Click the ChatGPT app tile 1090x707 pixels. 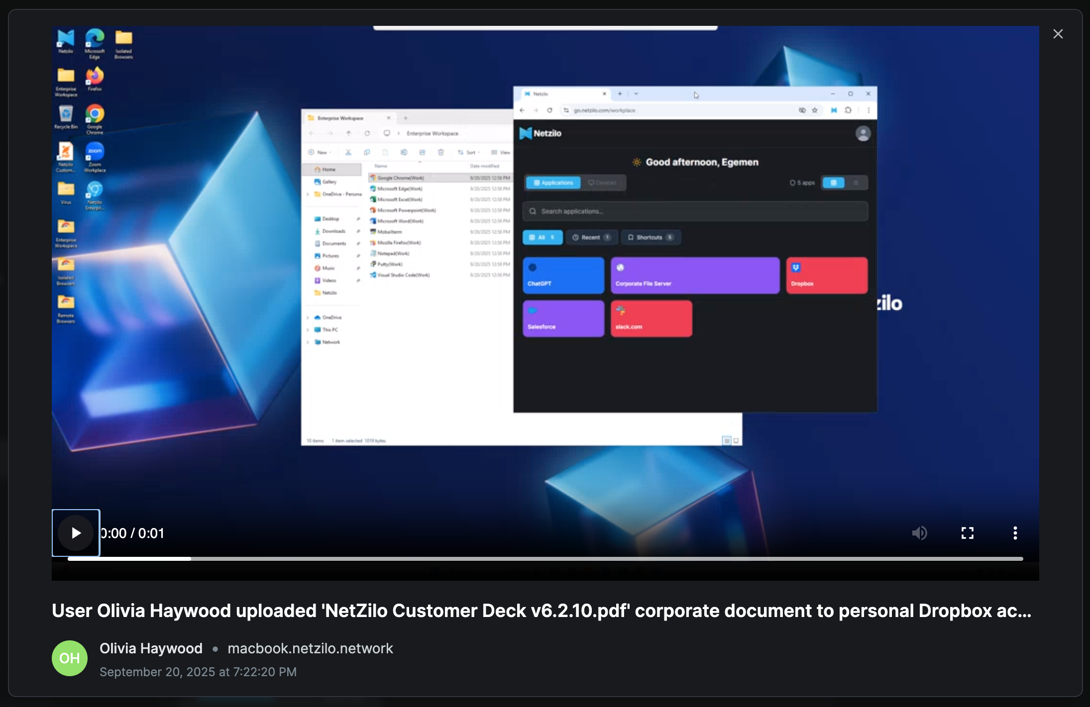pyautogui.click(x=563, y=275)
